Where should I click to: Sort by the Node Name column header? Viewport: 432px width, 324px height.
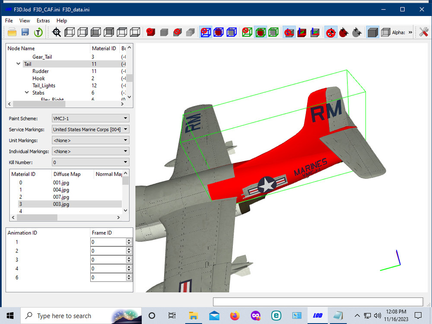click(x=48, y=48)
